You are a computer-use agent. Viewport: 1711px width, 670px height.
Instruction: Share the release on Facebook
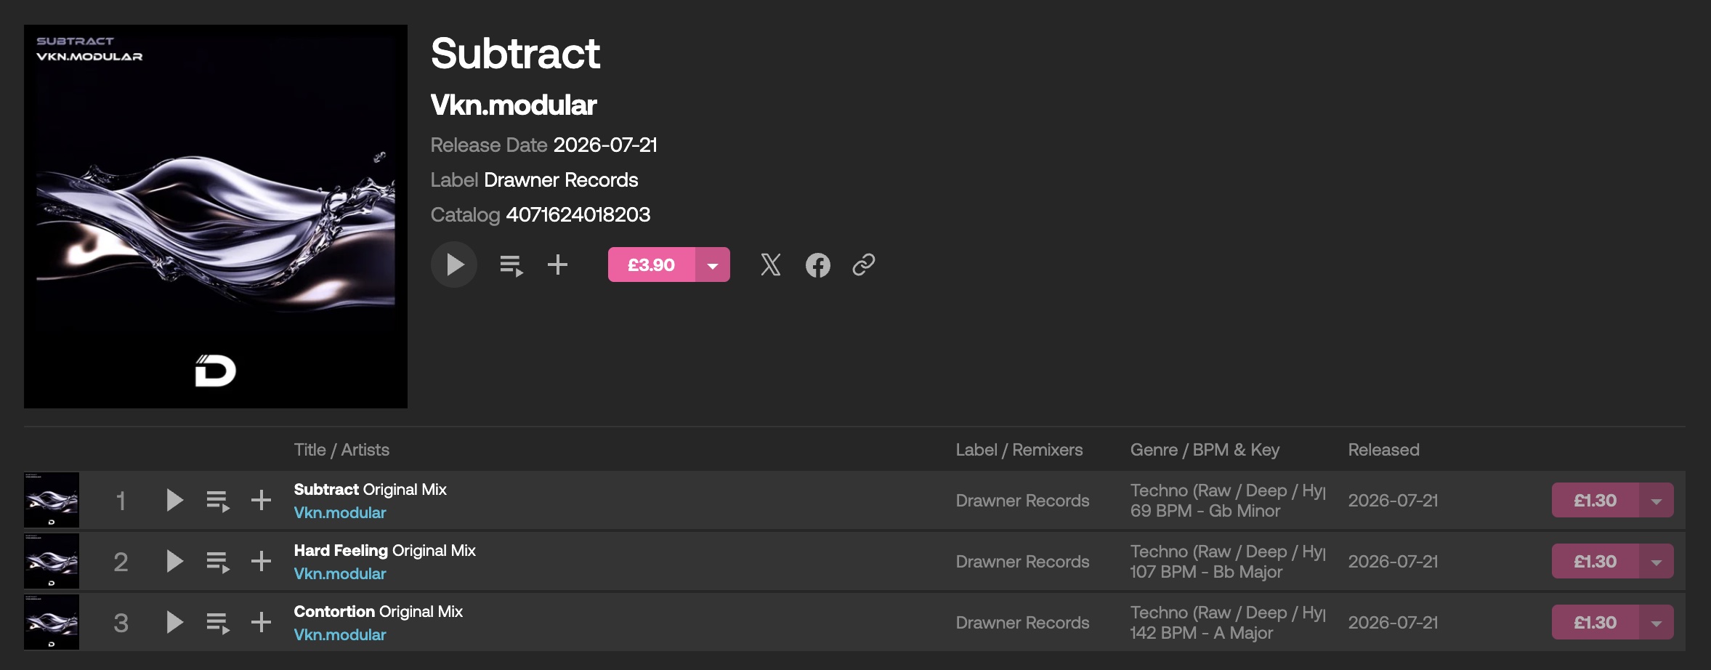pos(817,265)
